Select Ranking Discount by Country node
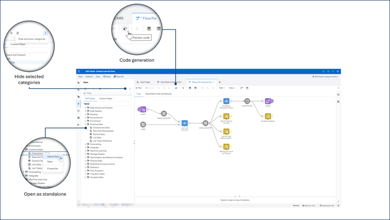This screenshot has width=390, height=220. click(226, 147)
